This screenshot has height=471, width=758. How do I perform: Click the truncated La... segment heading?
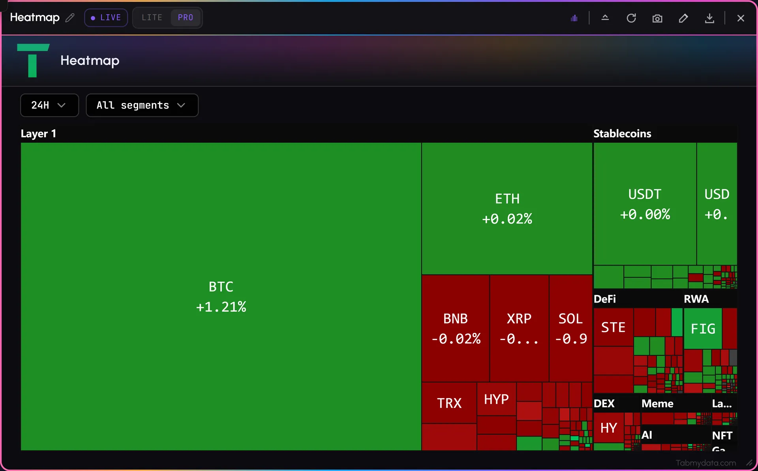722,404
